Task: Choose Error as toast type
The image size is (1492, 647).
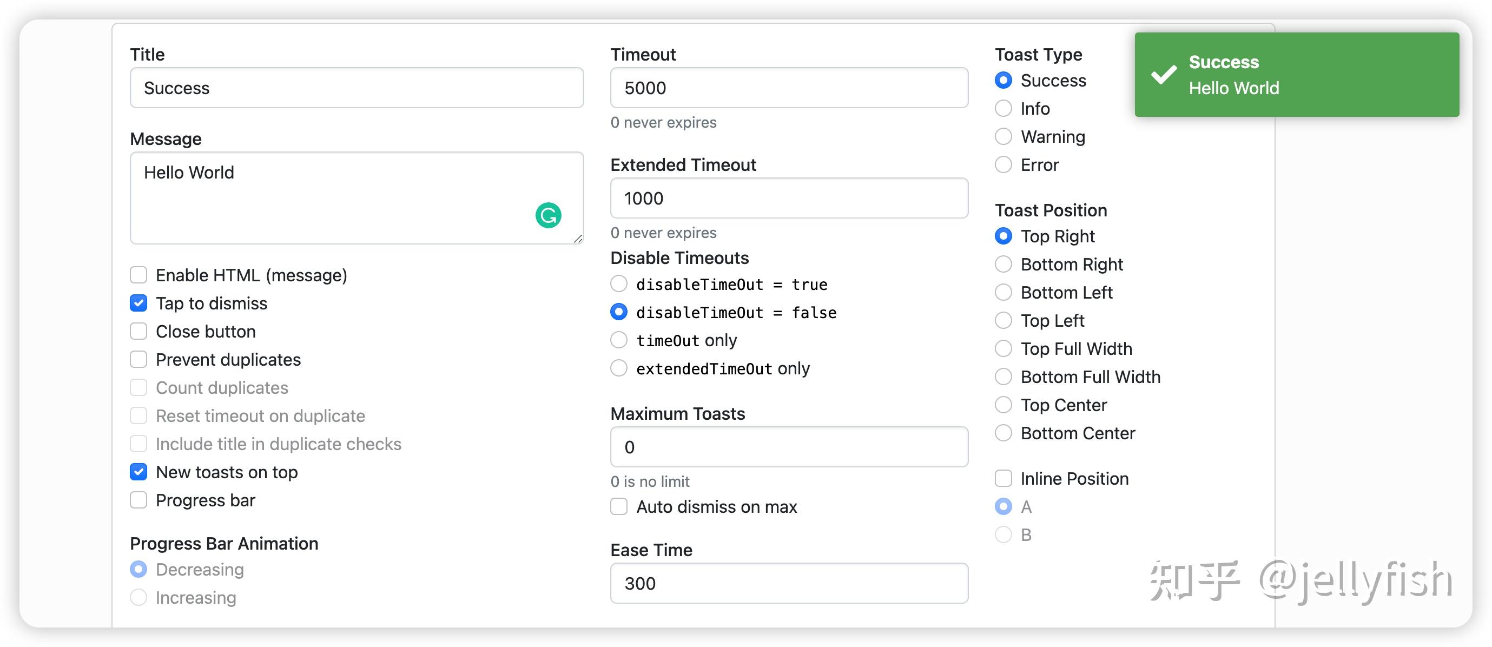Action: 1003,165
